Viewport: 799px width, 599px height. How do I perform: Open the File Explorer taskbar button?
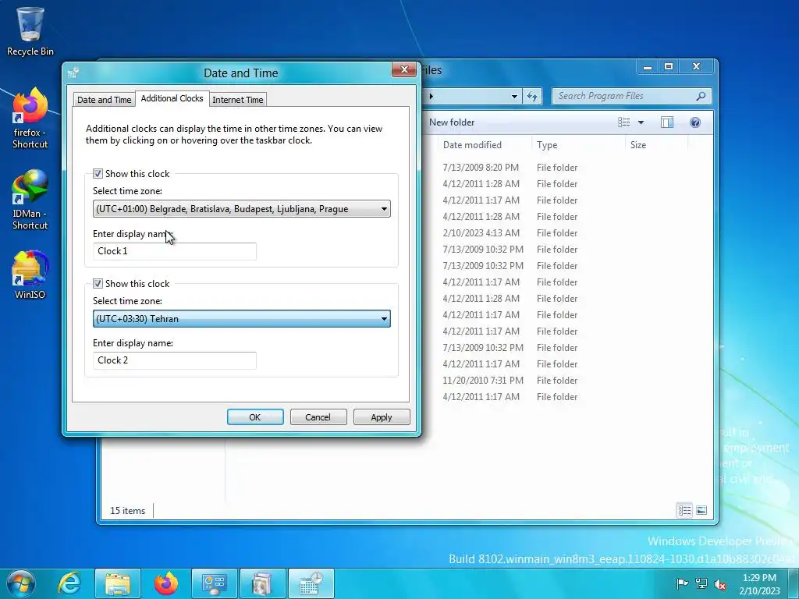click(x=118, y=583)
